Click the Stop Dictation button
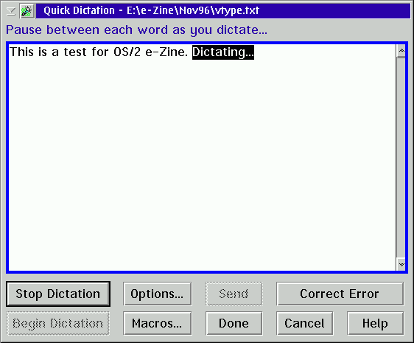414x343 pixels. (58, 294)
